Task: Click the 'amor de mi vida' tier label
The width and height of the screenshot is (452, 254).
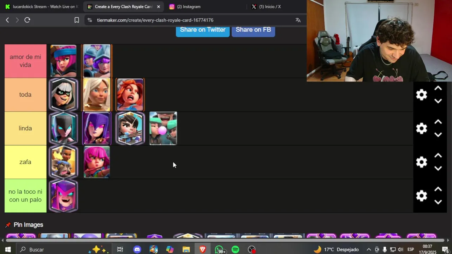Action: (x=25, y=61)
